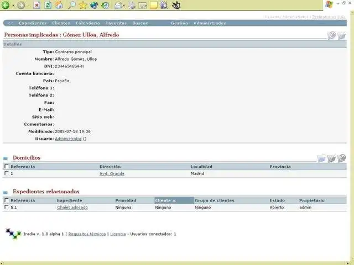Screen dimensions: 354x265
Task: Check the row 5.1 checkbox
Action: [x=6, y=207]
